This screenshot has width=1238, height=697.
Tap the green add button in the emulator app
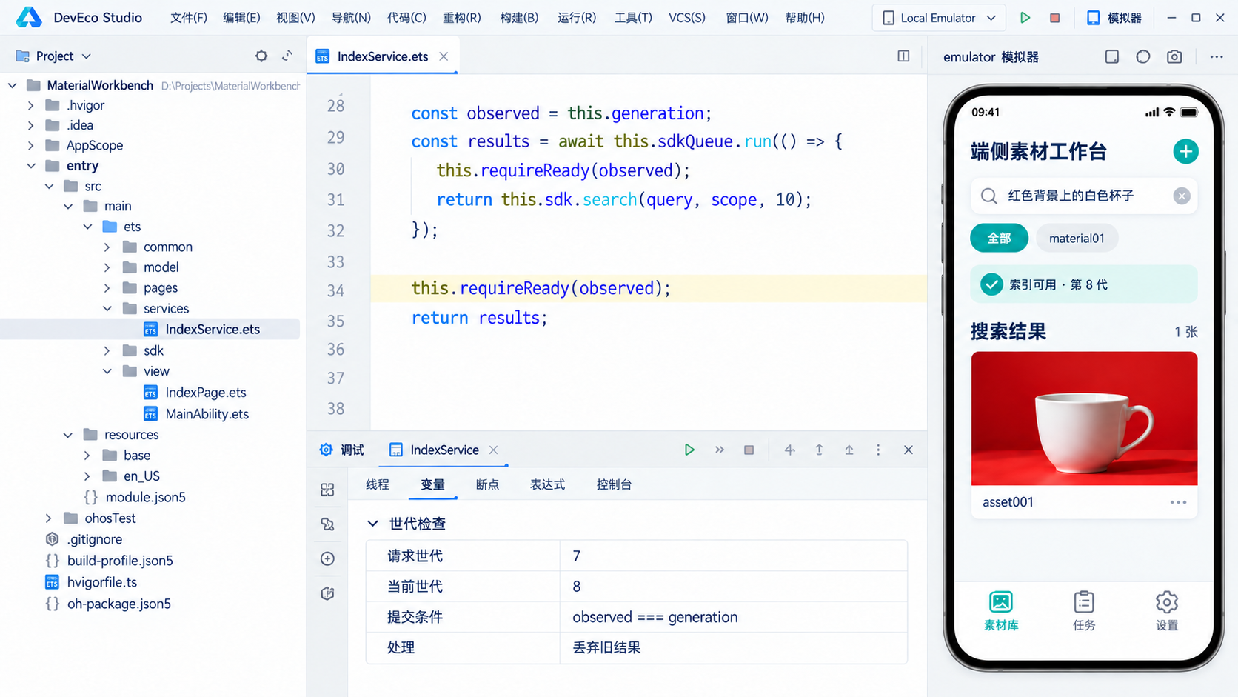pyautogui.click(x=1185, y=151)
